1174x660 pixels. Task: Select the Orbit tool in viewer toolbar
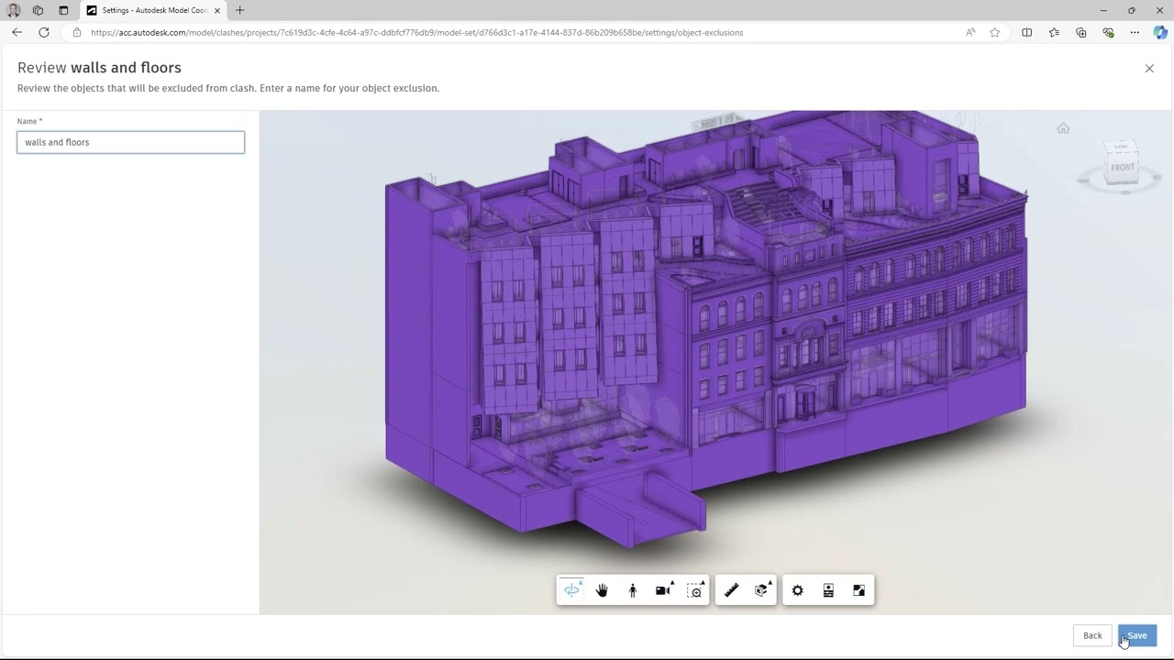coord(571,590)
